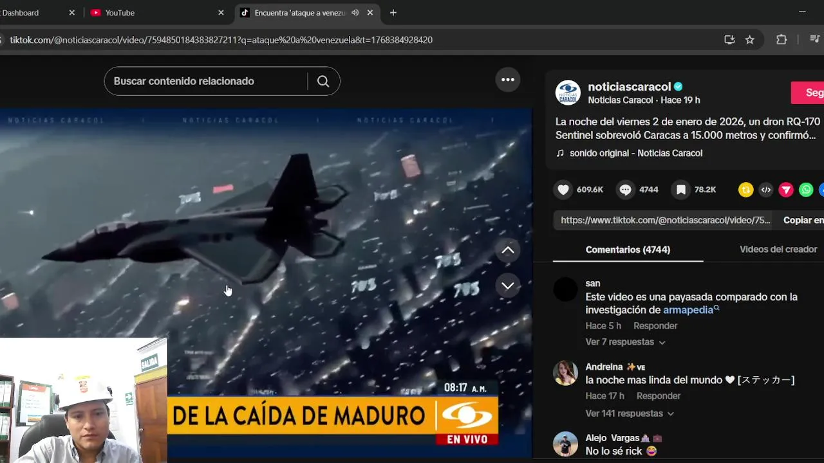Reply to Andreina's comment with Responder
The image size is (824, 463).
click(x=659, y=396)
